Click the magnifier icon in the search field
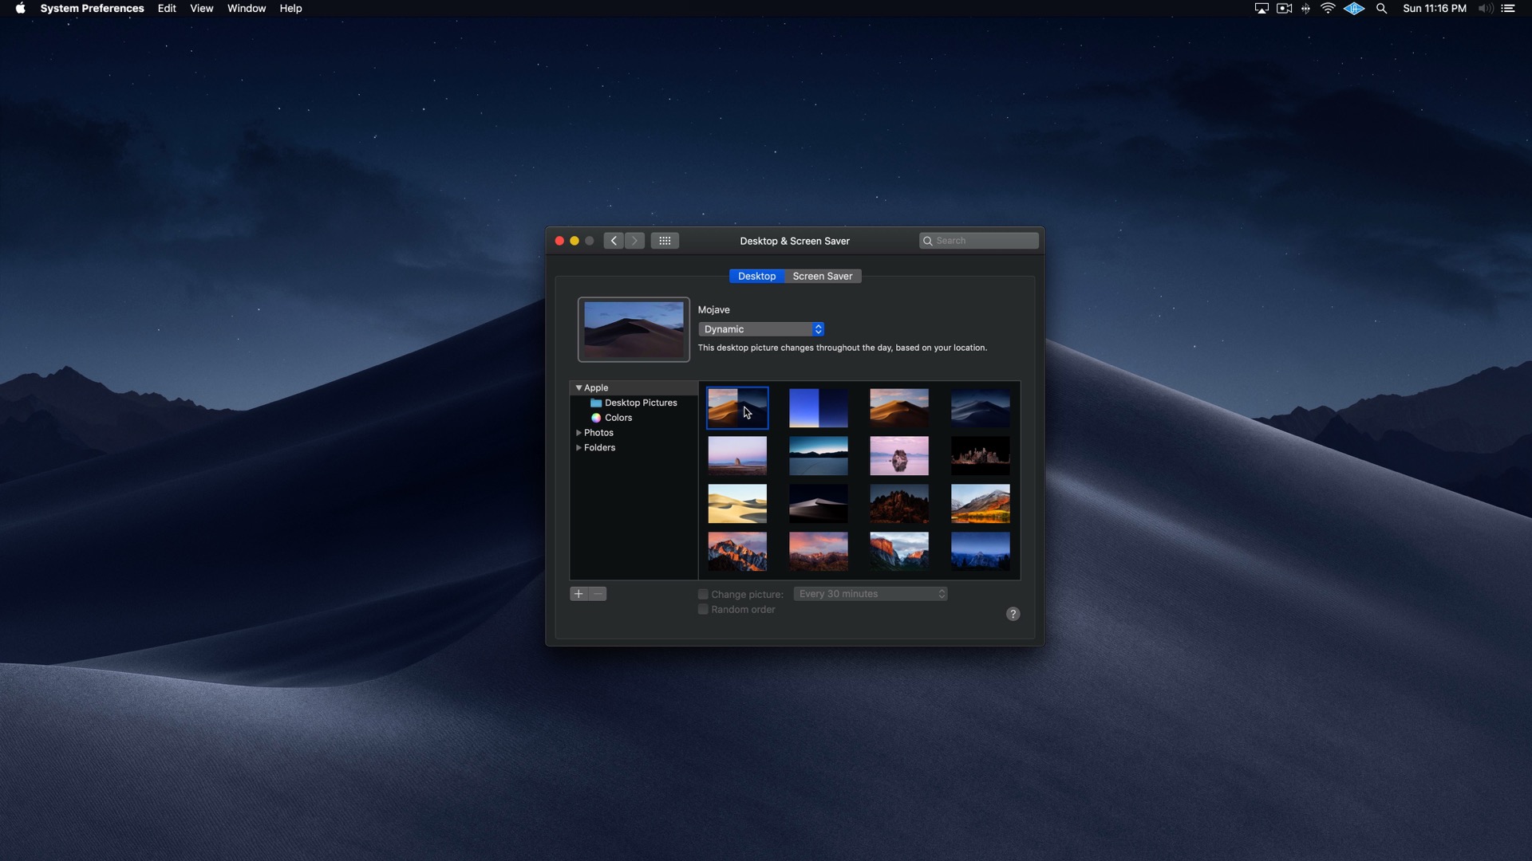The width and height of the screenshot is (1532, 861). 927,240
